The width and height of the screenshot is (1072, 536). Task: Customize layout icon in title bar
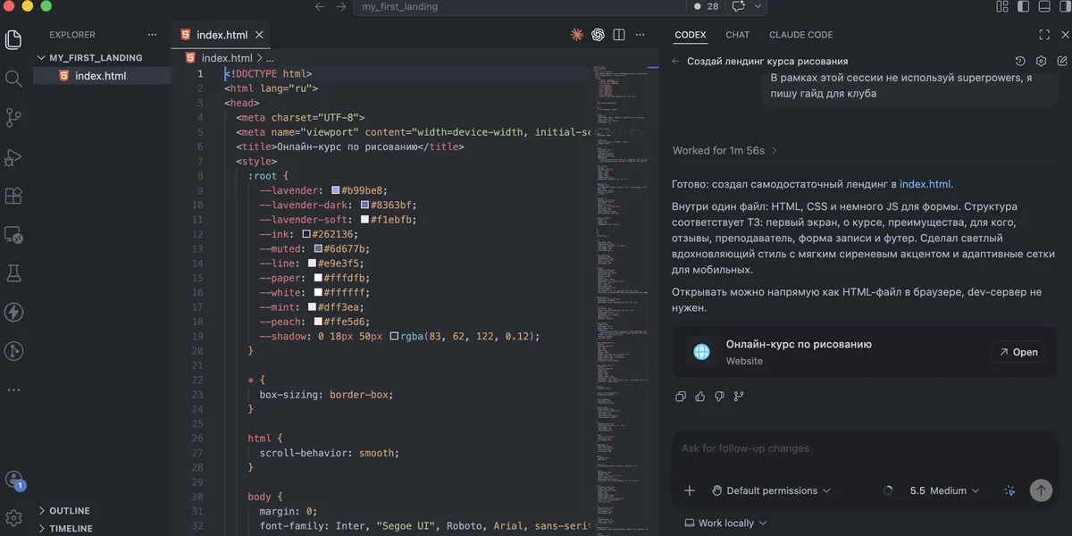coord(1001,6)
